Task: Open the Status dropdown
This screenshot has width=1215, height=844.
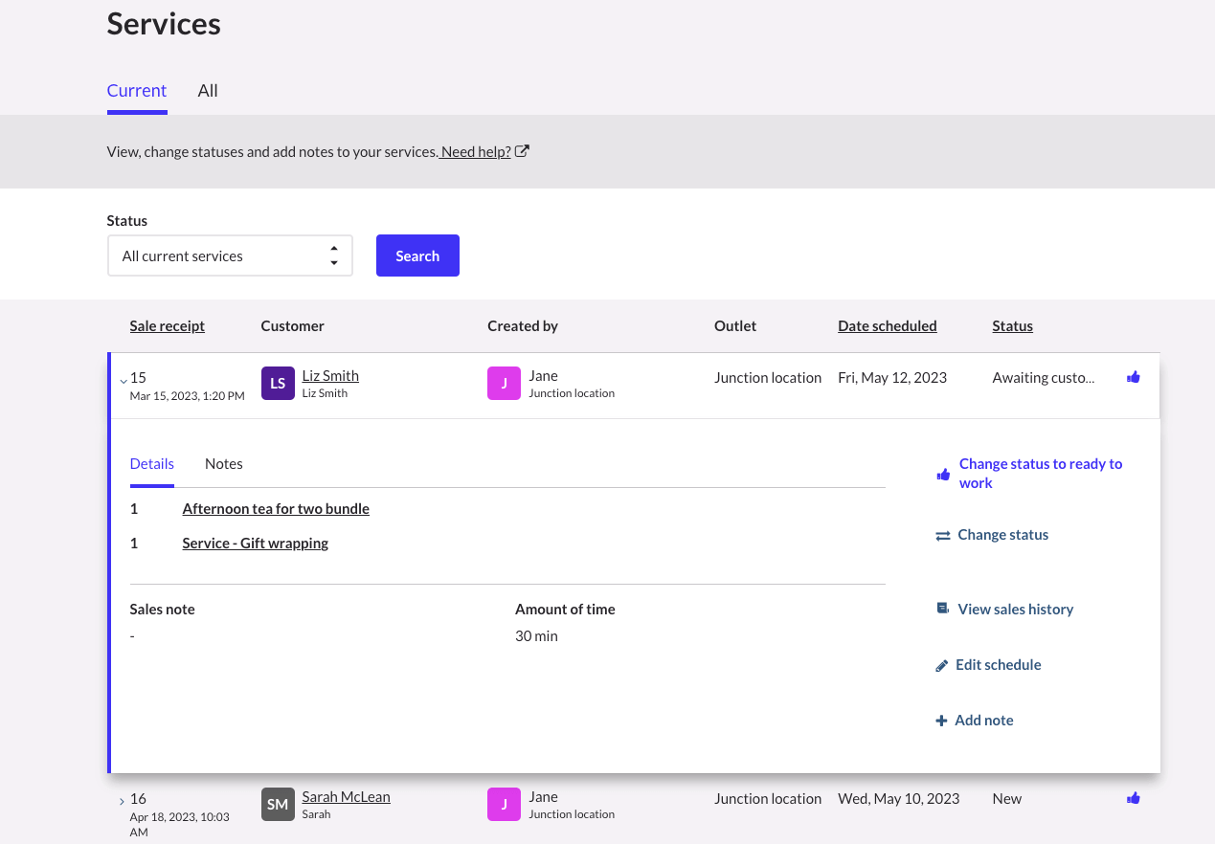Action: click(230, 255)
